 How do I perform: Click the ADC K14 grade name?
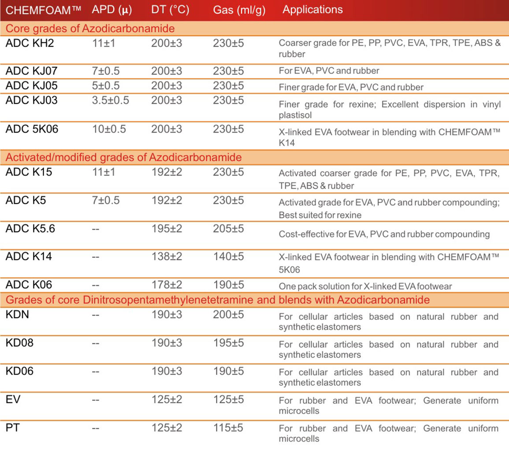[29, 256]
